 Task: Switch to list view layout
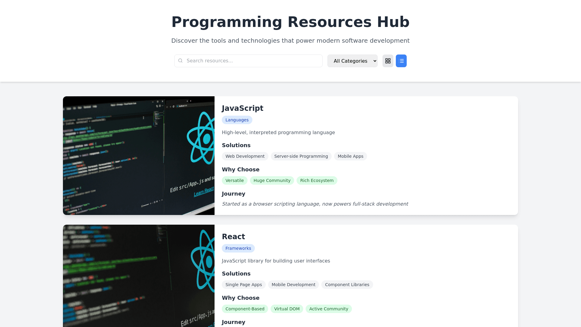(x=401, y=61)
